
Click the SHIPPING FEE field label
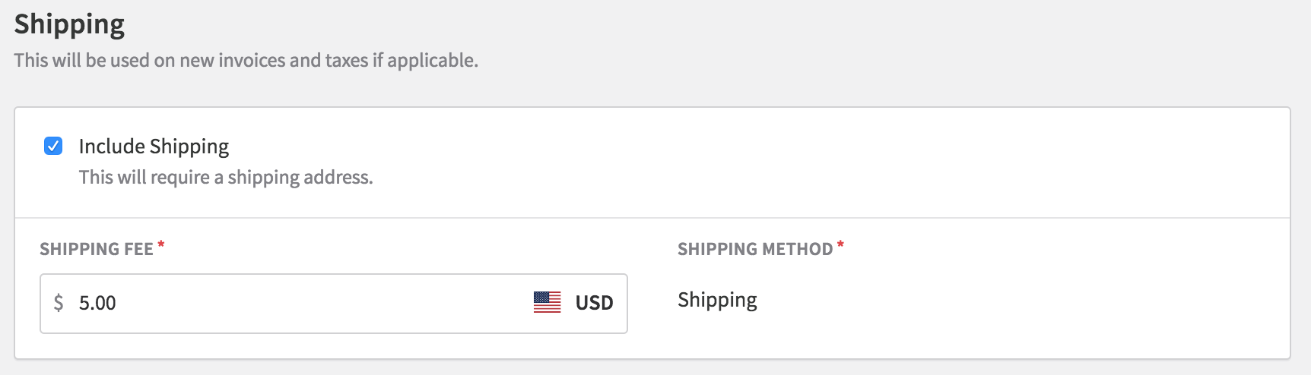pos(97,249)
